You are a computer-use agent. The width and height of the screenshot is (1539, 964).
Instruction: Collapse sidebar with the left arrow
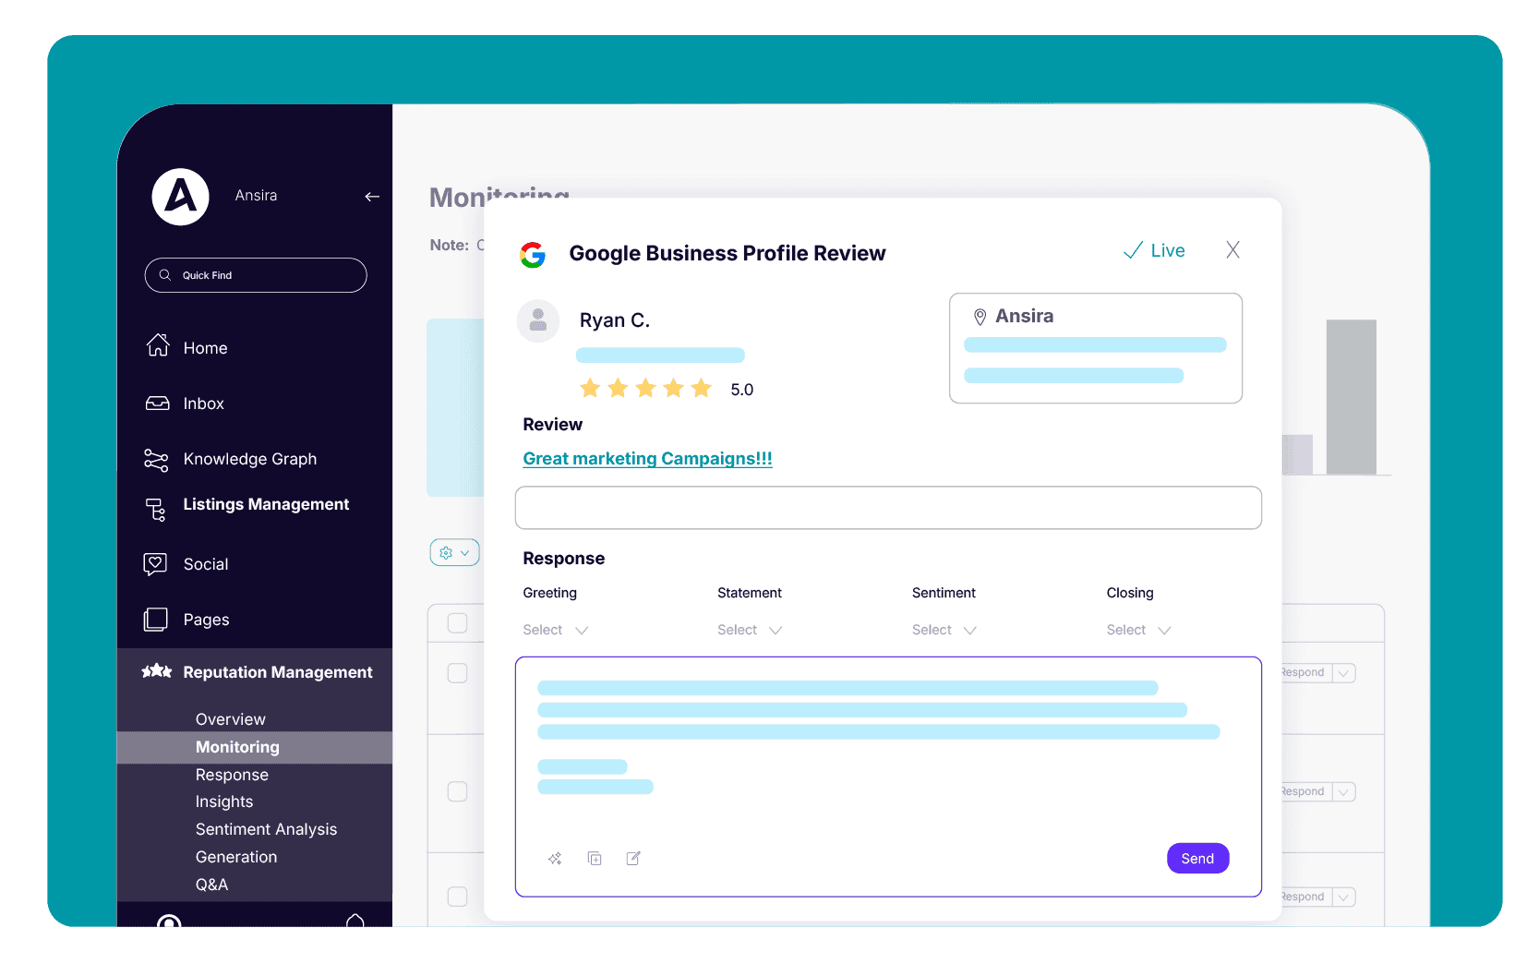372,197
